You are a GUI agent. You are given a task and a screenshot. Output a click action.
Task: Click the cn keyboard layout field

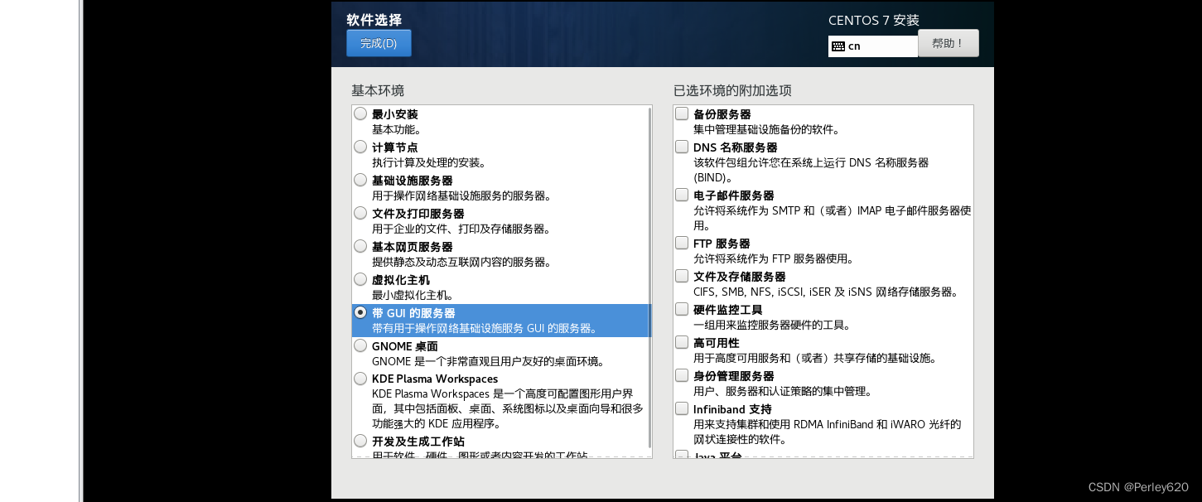pos(873,46)
